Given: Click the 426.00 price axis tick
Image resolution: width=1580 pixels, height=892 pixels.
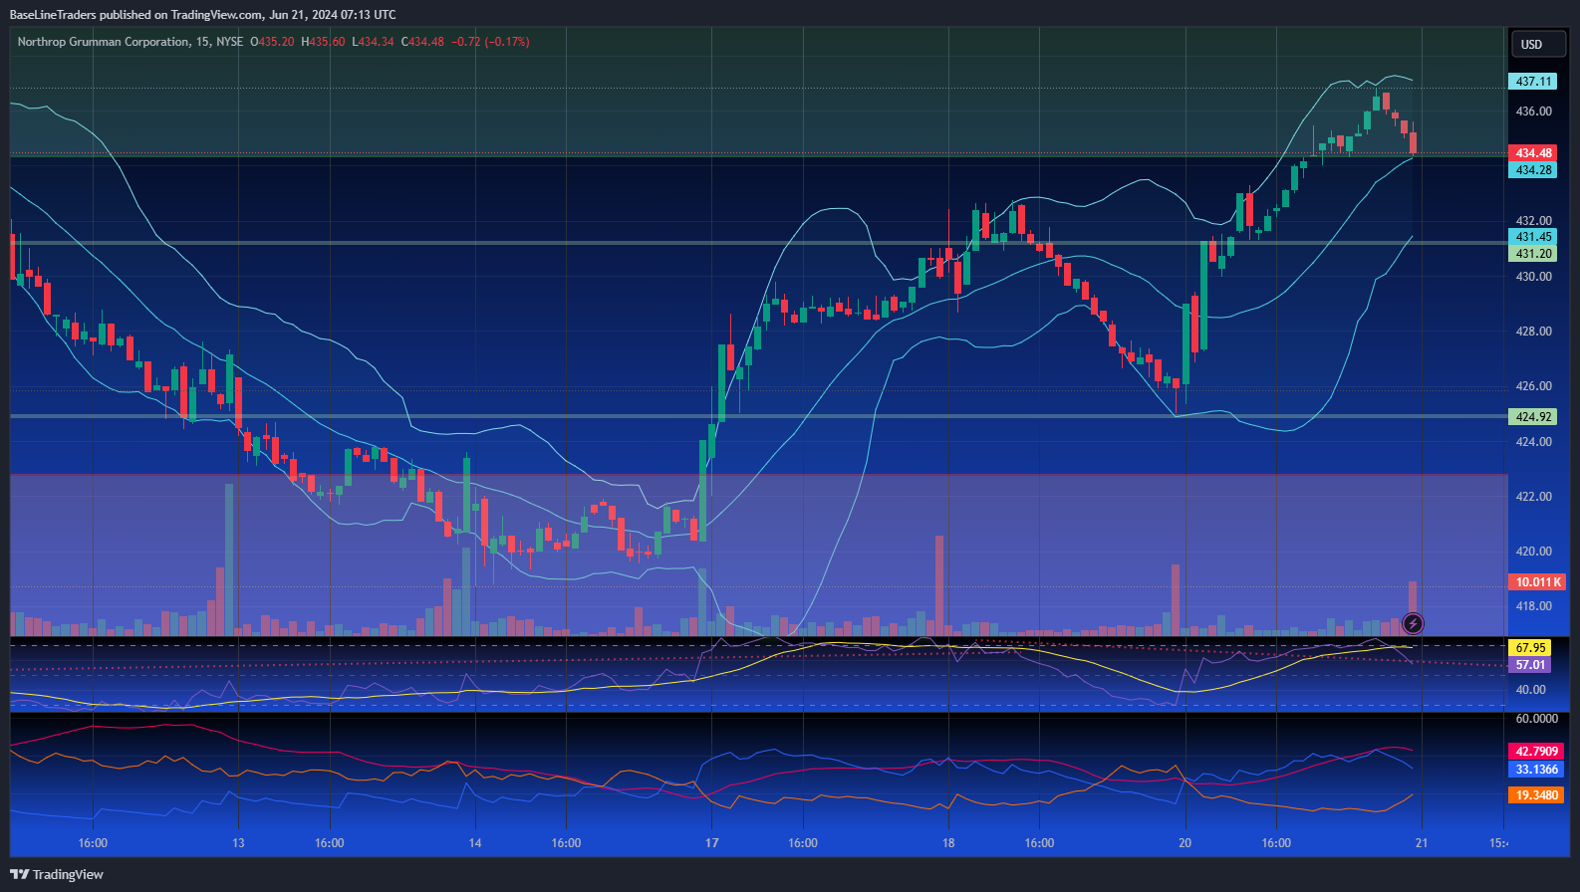Looking at the screenshot, I should click(x=1533, y=386).
